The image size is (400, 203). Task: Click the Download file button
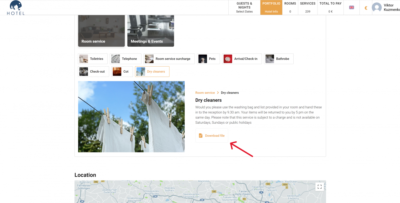[x=212, y=136]
